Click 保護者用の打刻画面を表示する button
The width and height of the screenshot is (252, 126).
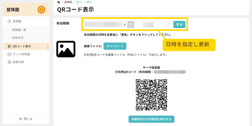[151, 119]
